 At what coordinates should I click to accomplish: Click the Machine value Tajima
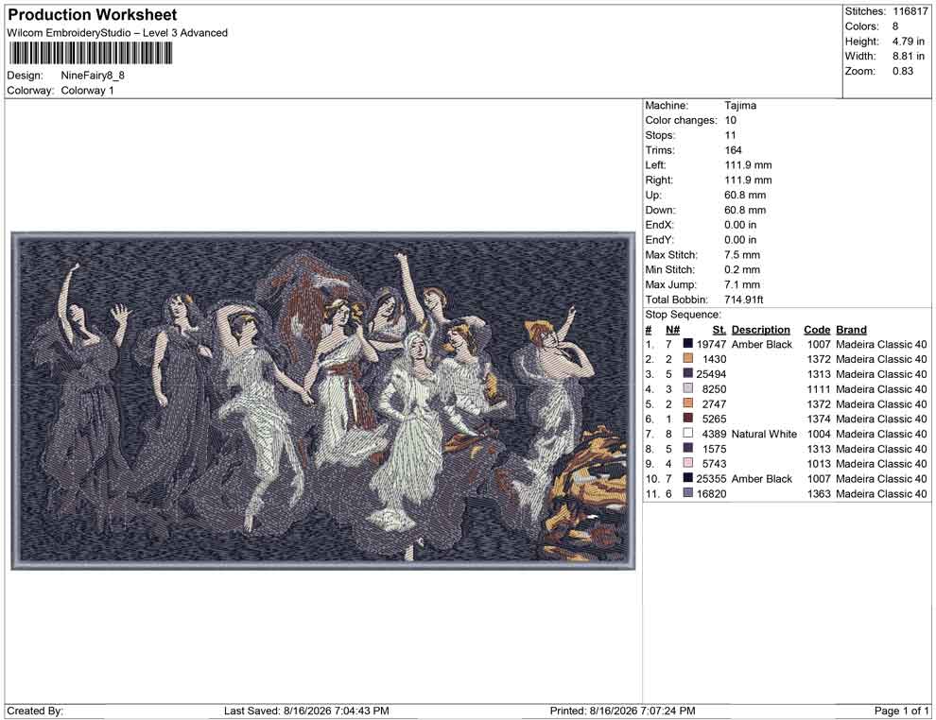740,105
